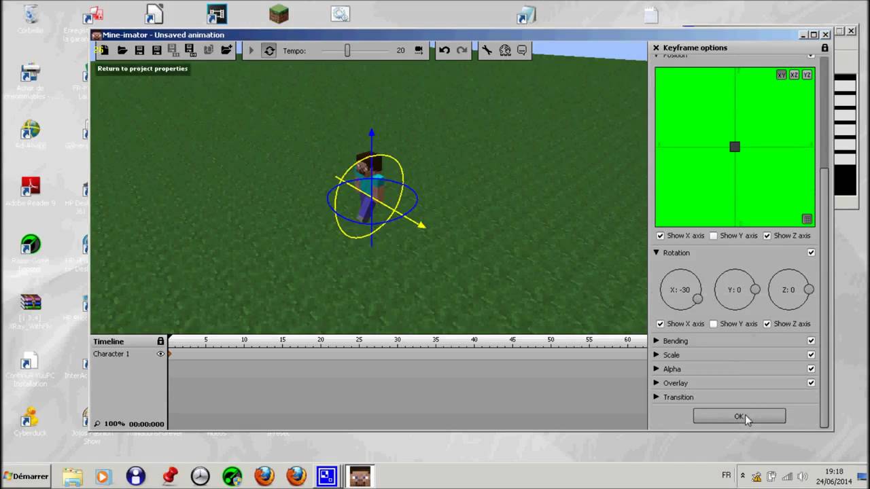Check Show Y axis under Rotation dials

pyautogui.click(x=713, y=324)
